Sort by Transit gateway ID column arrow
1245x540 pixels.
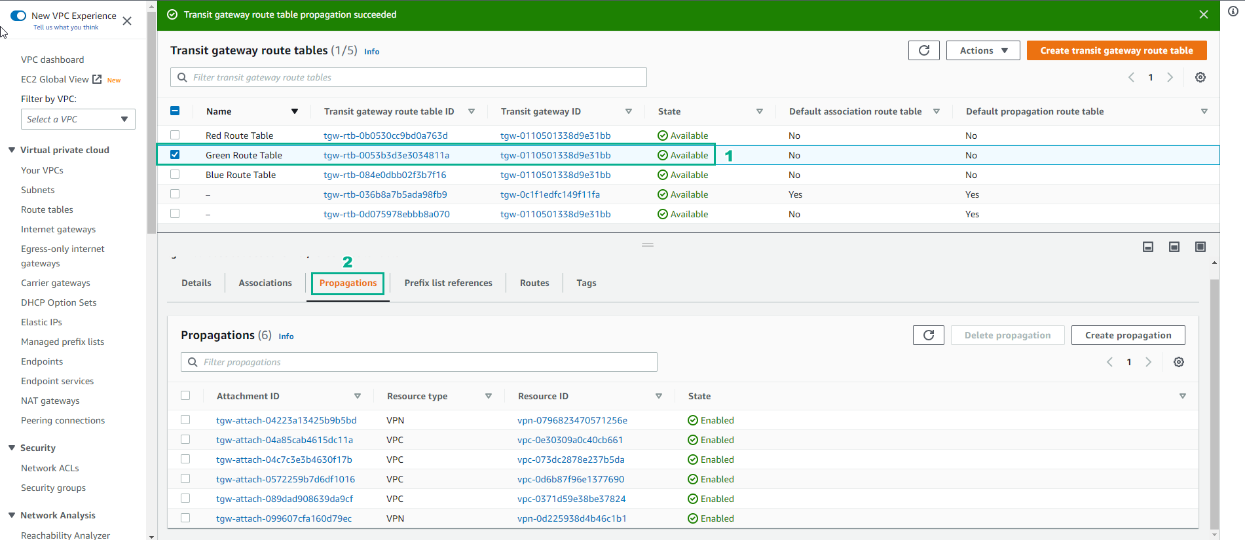(628, 111)
